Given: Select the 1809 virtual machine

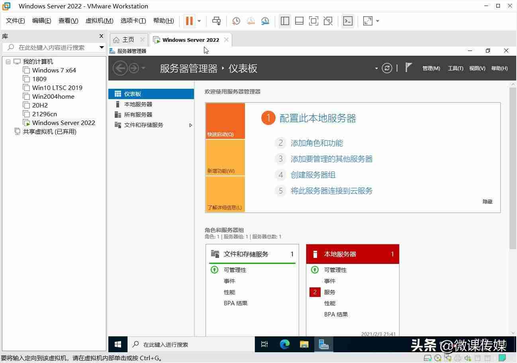Looking at the screenshot, I should click(x=39, y=79).
